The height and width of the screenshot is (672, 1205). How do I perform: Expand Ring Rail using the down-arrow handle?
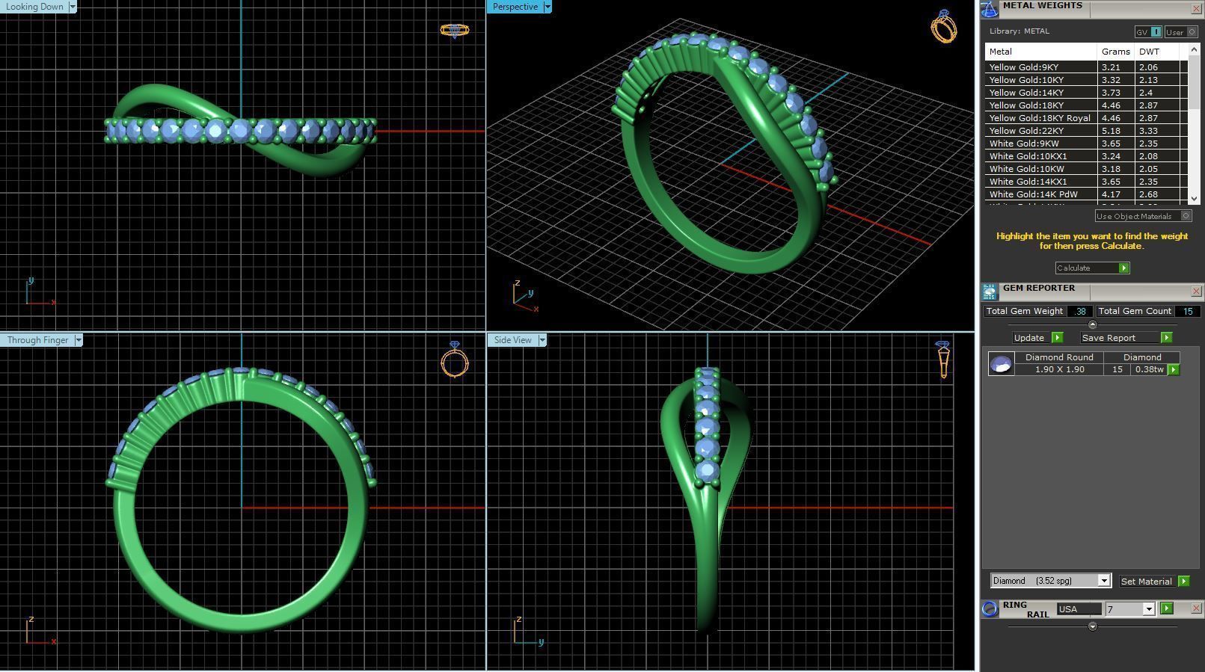pyautogui.click(x=1093, y=626)
